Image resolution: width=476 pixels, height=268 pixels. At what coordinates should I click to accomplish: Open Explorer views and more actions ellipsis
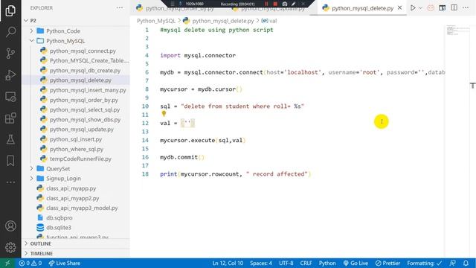(x=120, y=8)
